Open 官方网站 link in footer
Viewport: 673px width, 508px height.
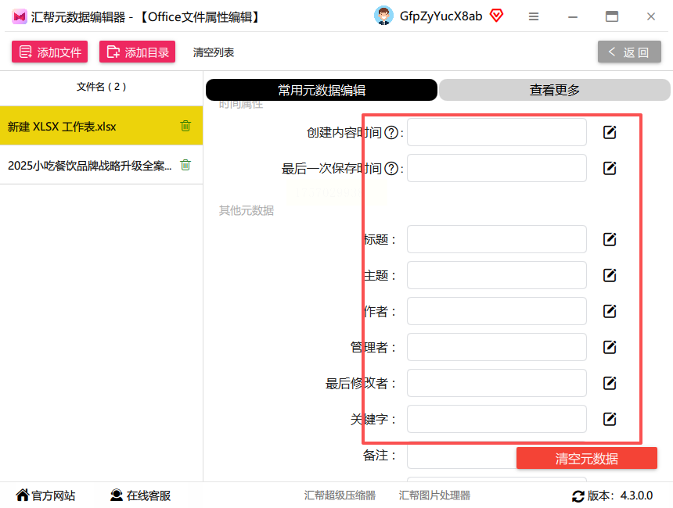[x=45, y=495]
